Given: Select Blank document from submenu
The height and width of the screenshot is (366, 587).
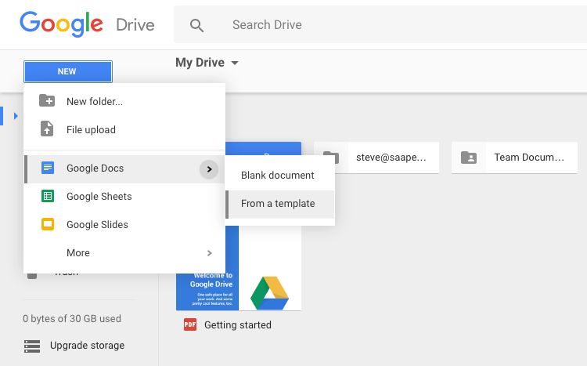Looking at the screenshot, I should [278, 176].
